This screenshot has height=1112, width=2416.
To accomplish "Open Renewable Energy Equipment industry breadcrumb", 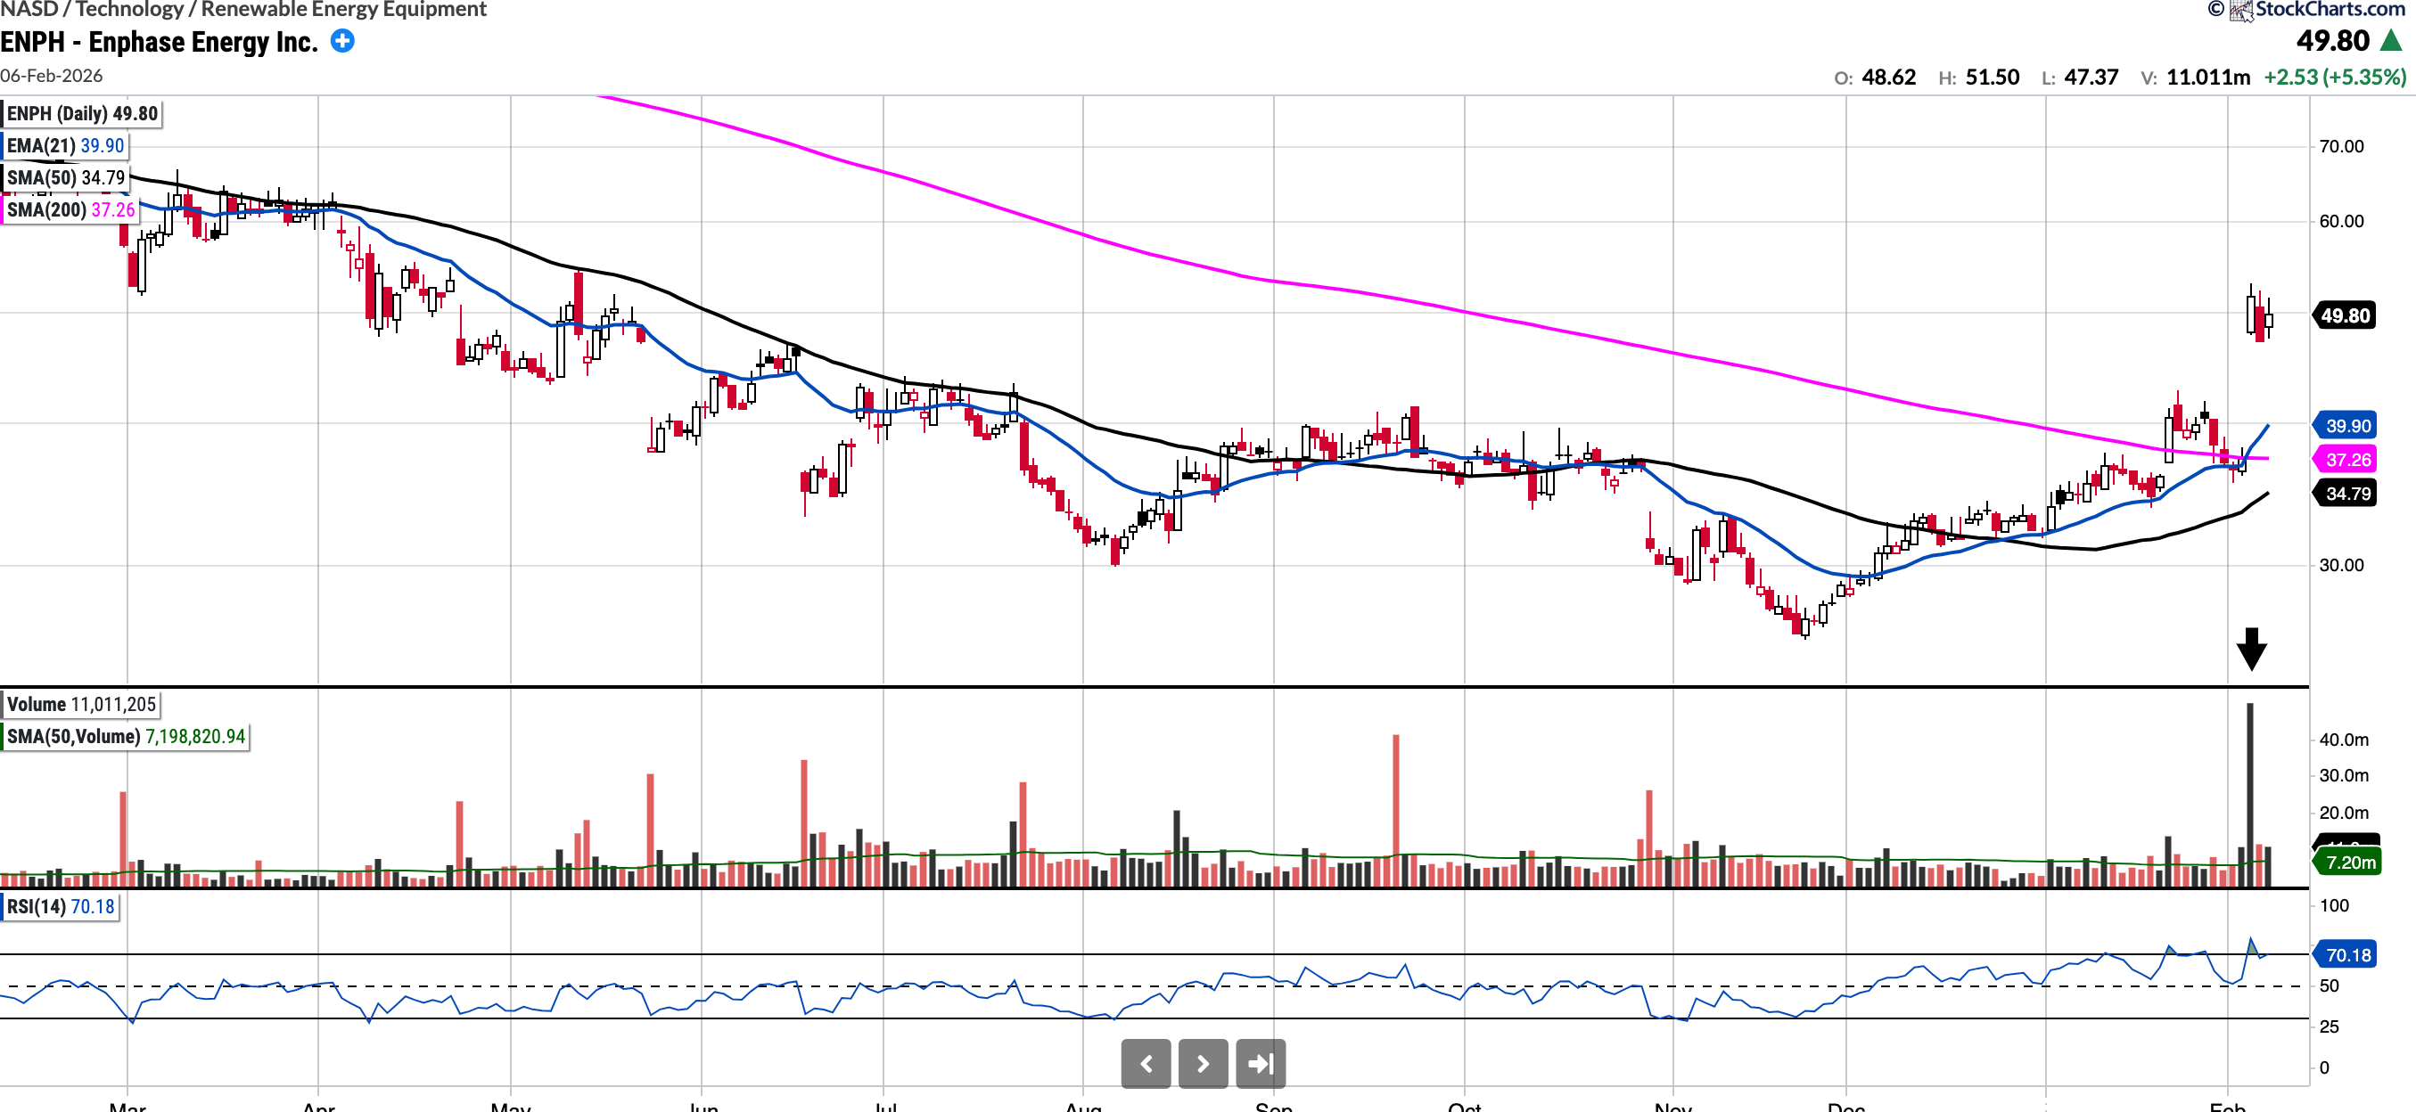I will click(x=343, y=10).
